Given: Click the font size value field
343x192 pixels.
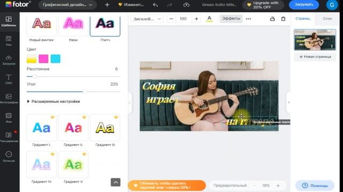Looking at the screenshot, I should tap(183, 19).
